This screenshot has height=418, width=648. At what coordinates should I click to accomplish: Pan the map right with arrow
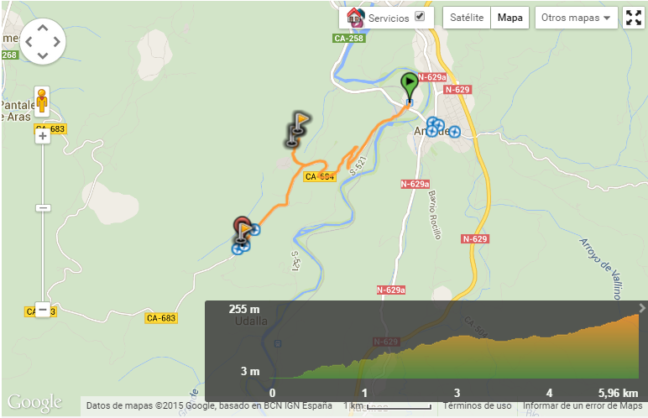pyautogui.click(x=57, y=42)
